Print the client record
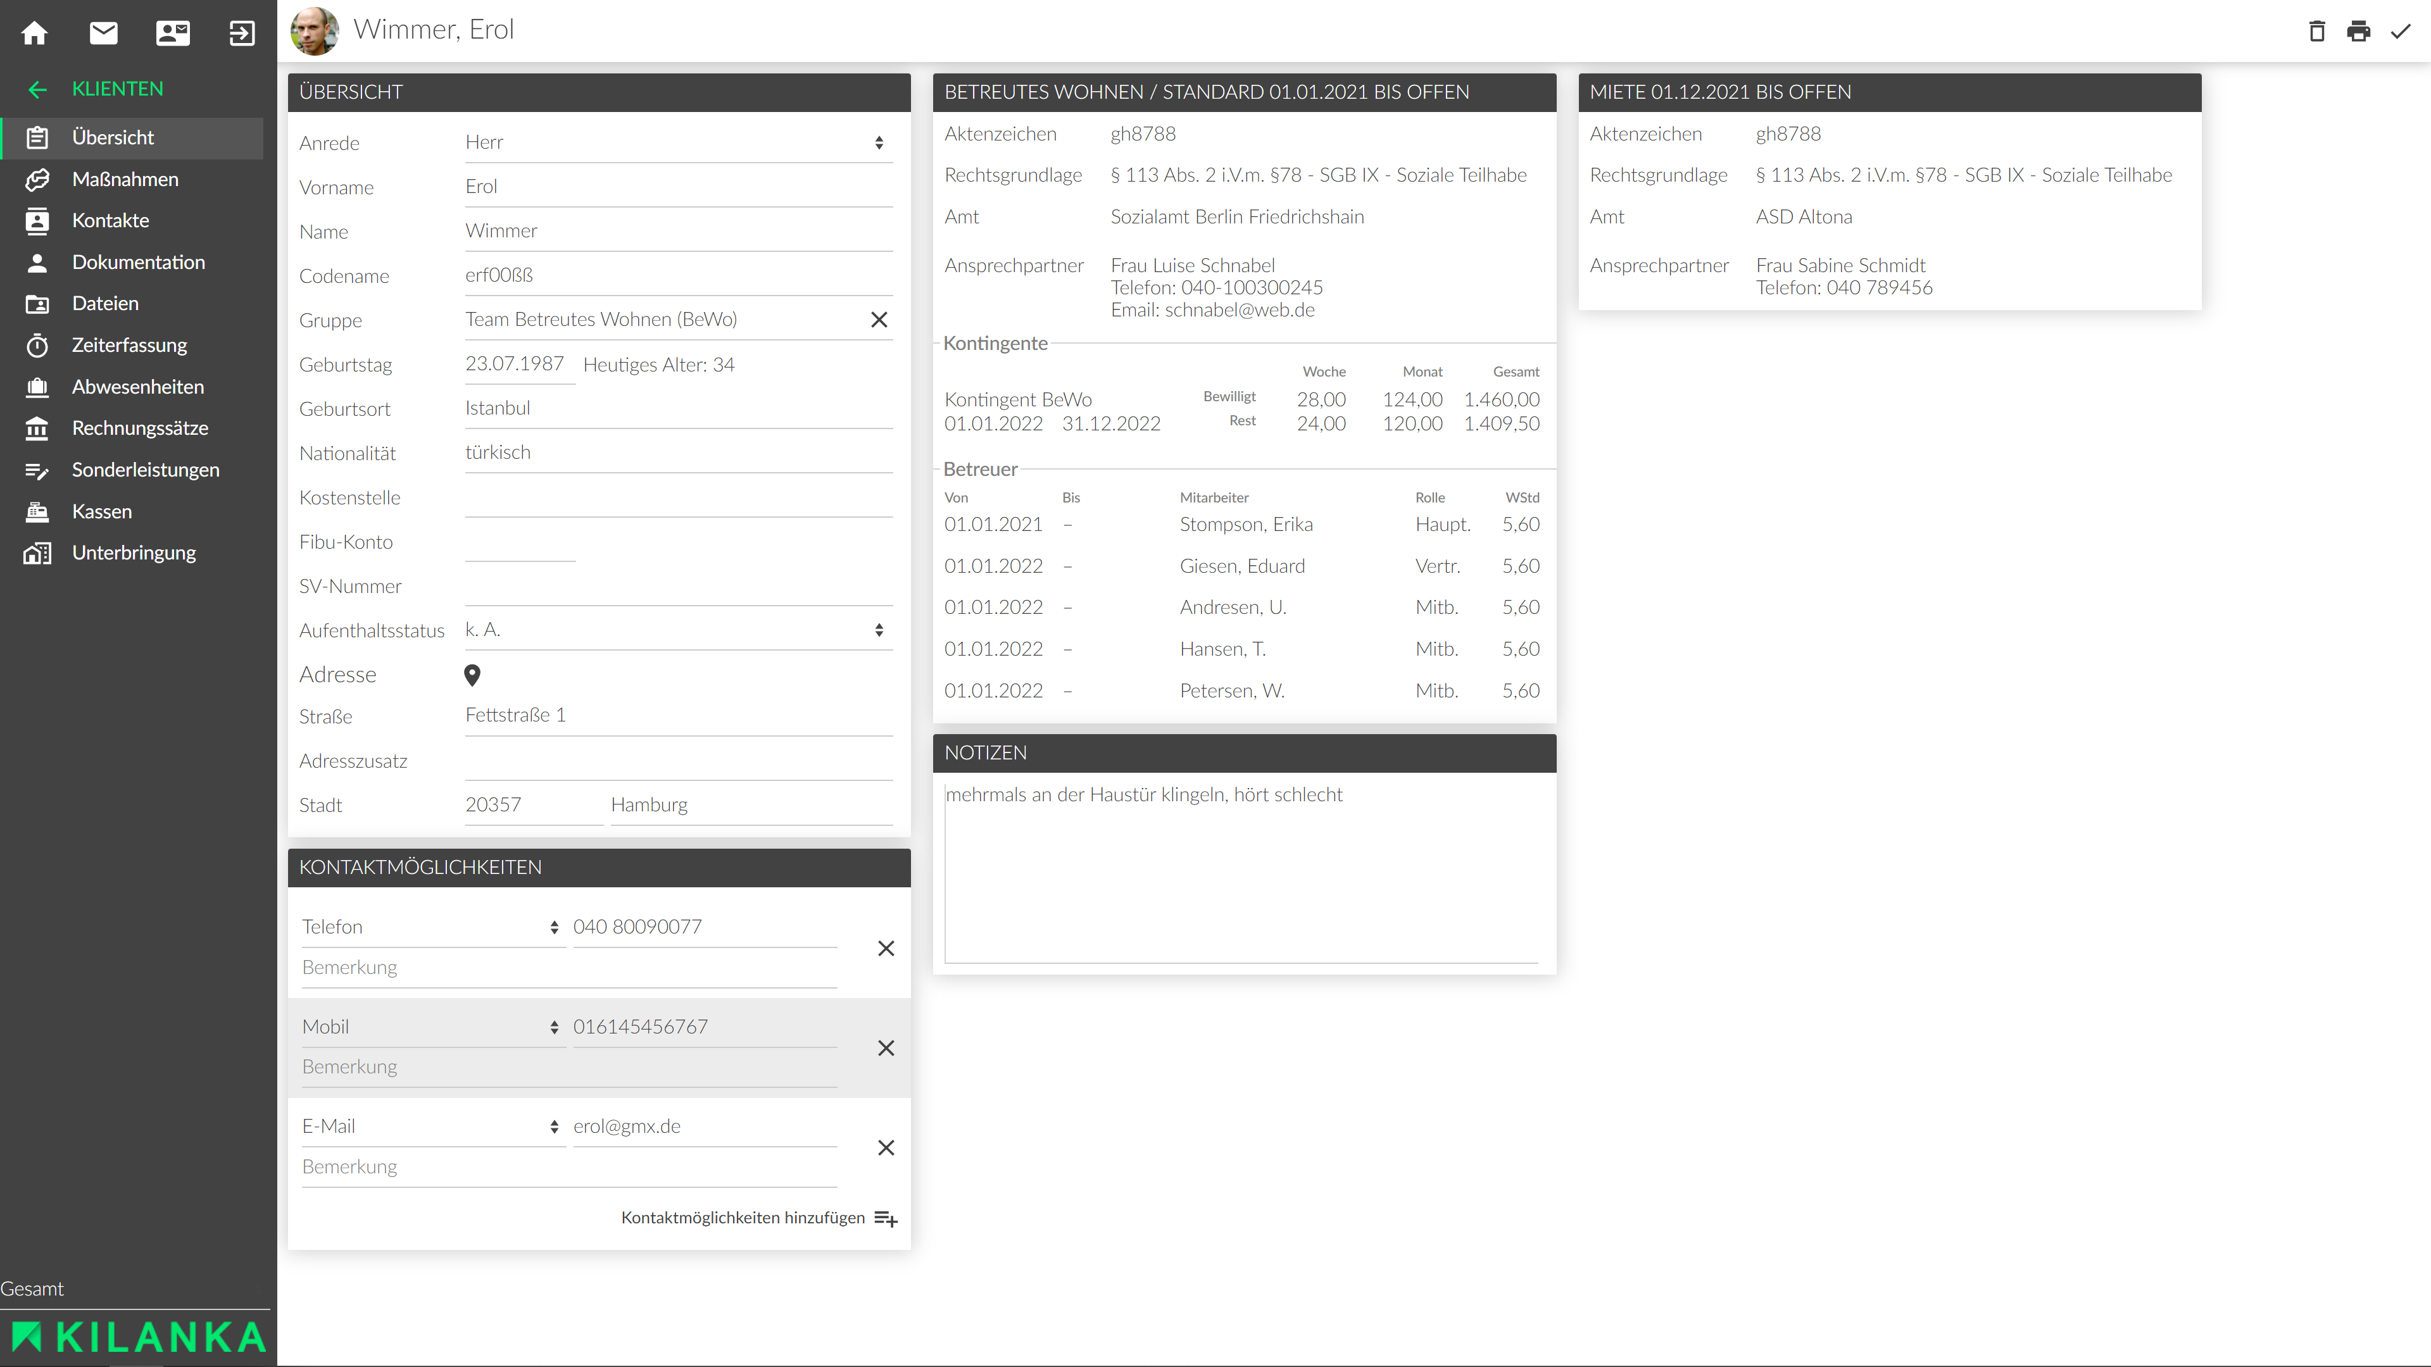This screenshot has width=2431, height=1367. (2358, 31)
